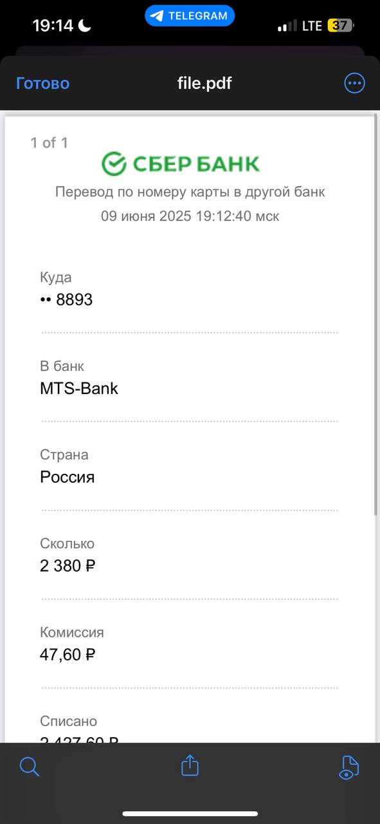Select the commission value 47,60 ₽
The height and width of the screenshot is (824, 380).
[x=68, y=655]
